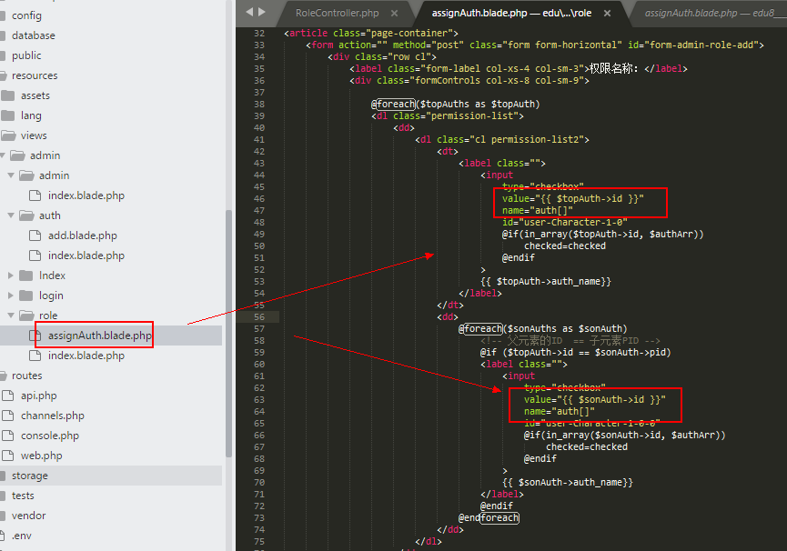Click the lang folder icon
Screen dimensions: 787x551
coord(8,115)
